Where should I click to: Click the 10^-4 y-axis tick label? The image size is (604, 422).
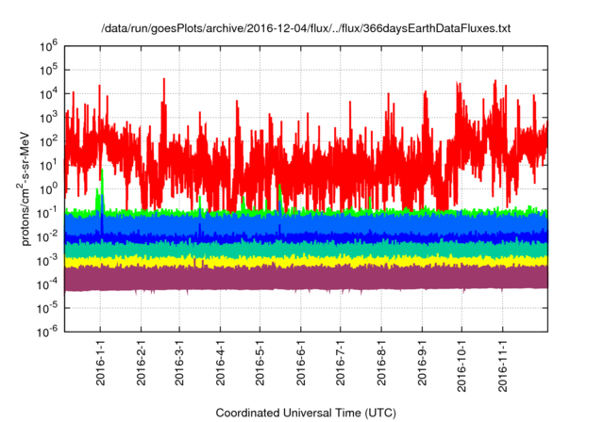click(47, 284)
